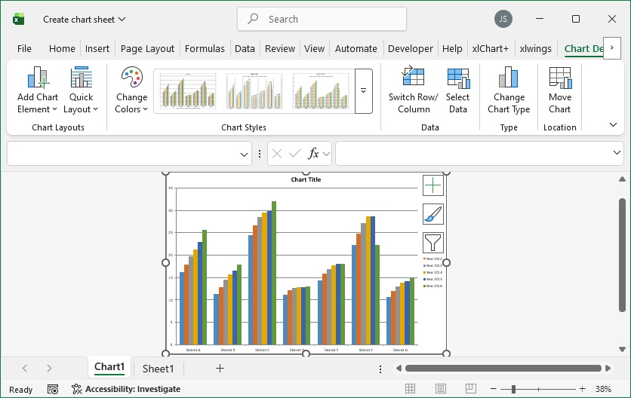Open Chart Styles brush button

(x=433, y=214)
